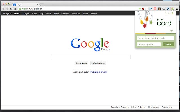This screenshot has width=180, height=112.
Task: Open Translate in the Google bar
Action: [76, 13]
